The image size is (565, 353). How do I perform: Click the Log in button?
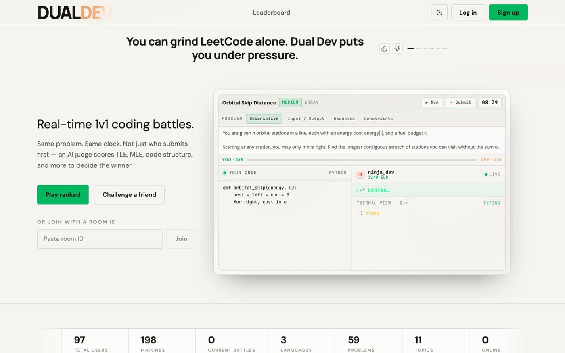468,13
